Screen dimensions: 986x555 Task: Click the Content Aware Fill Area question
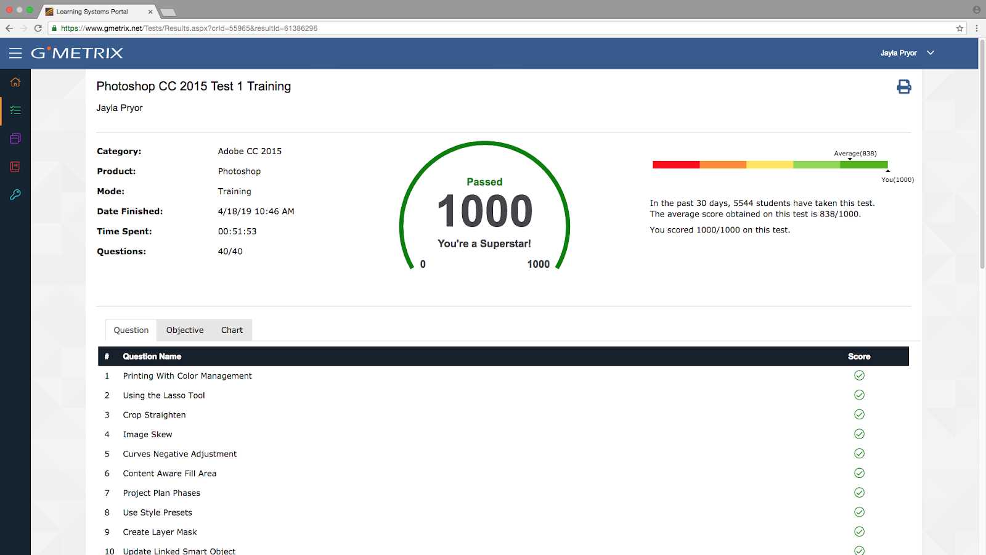pos(169,474)
